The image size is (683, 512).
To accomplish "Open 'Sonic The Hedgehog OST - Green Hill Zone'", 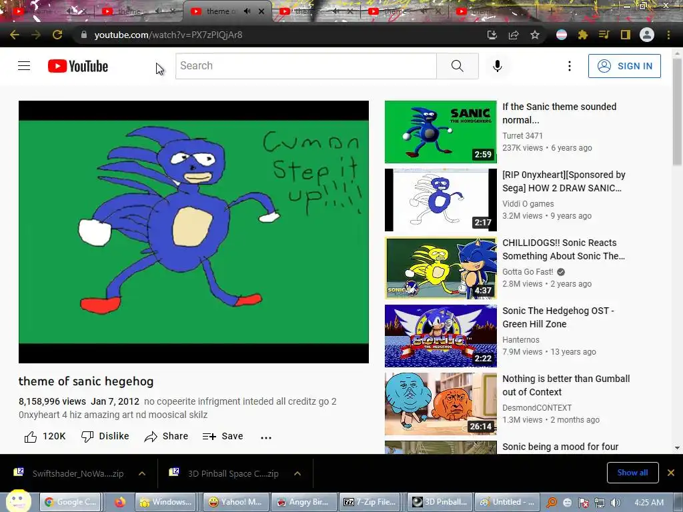I will (x=558, y=317).
